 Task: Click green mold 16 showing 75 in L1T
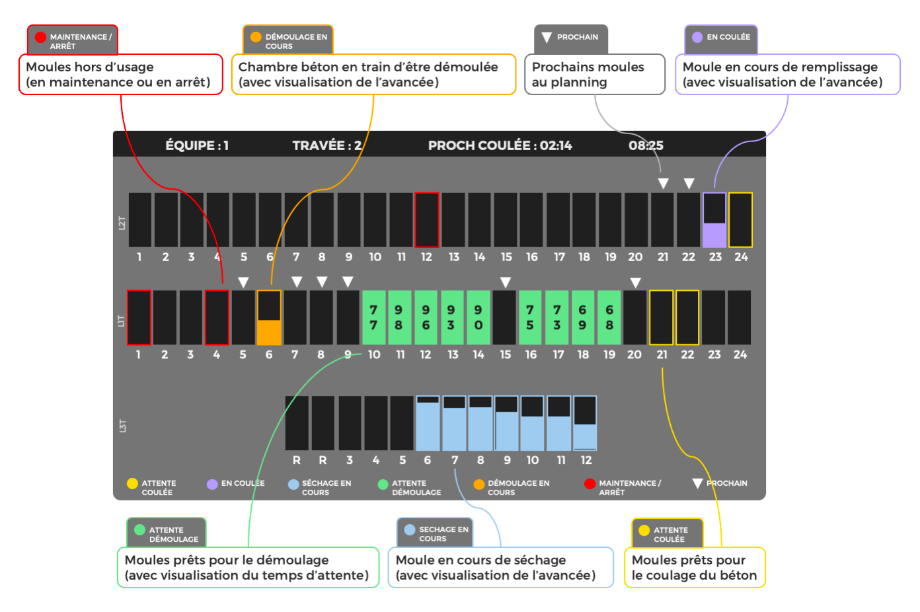tap(531, 318)
